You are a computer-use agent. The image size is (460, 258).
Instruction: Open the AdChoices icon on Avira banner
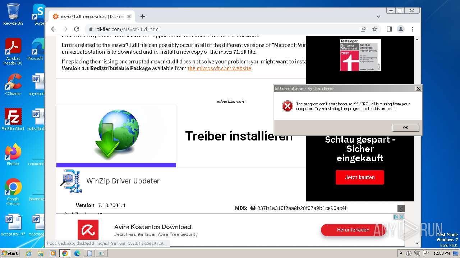pos(396,217)
